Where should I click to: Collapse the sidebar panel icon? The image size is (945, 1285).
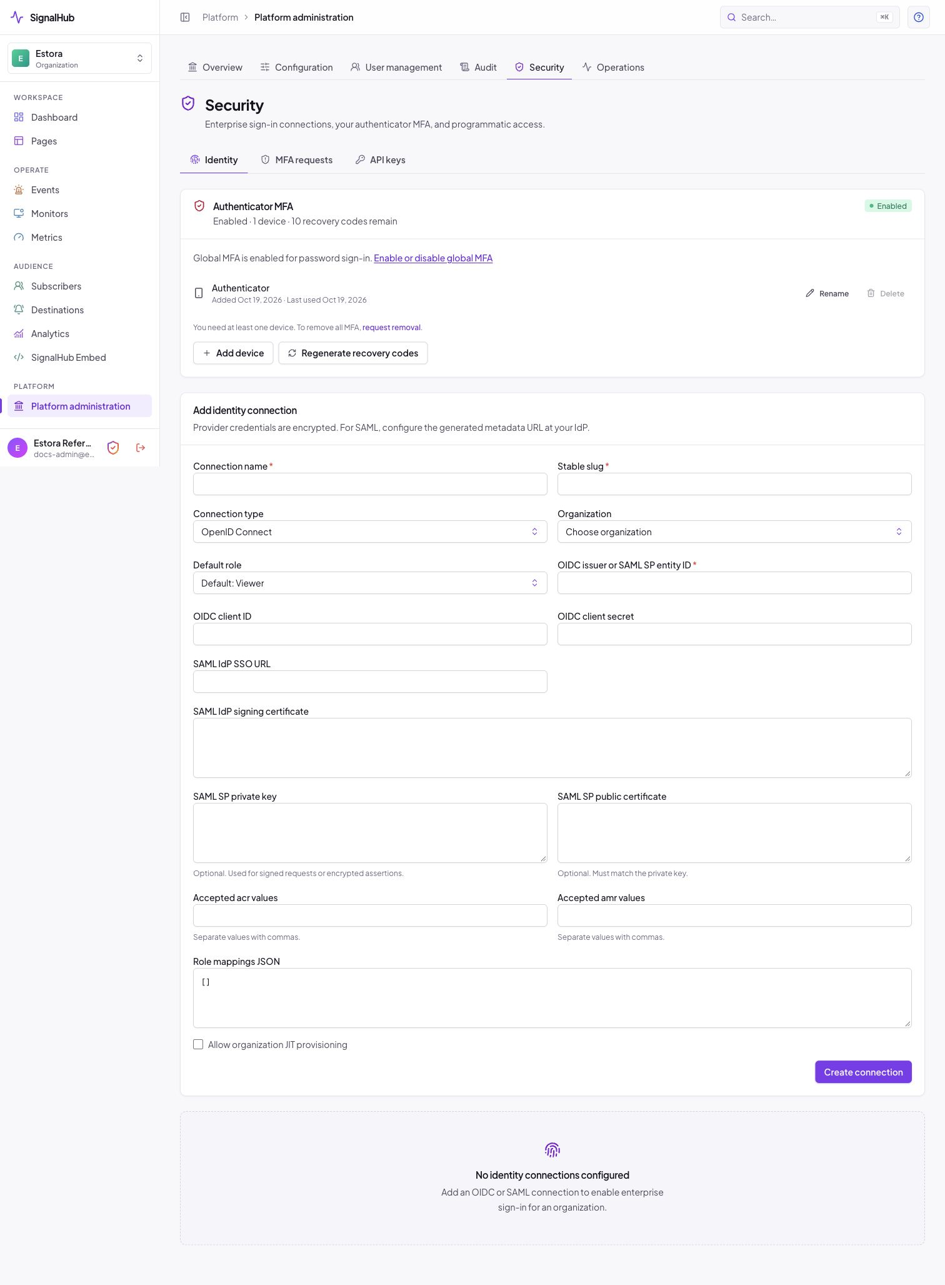185,18
